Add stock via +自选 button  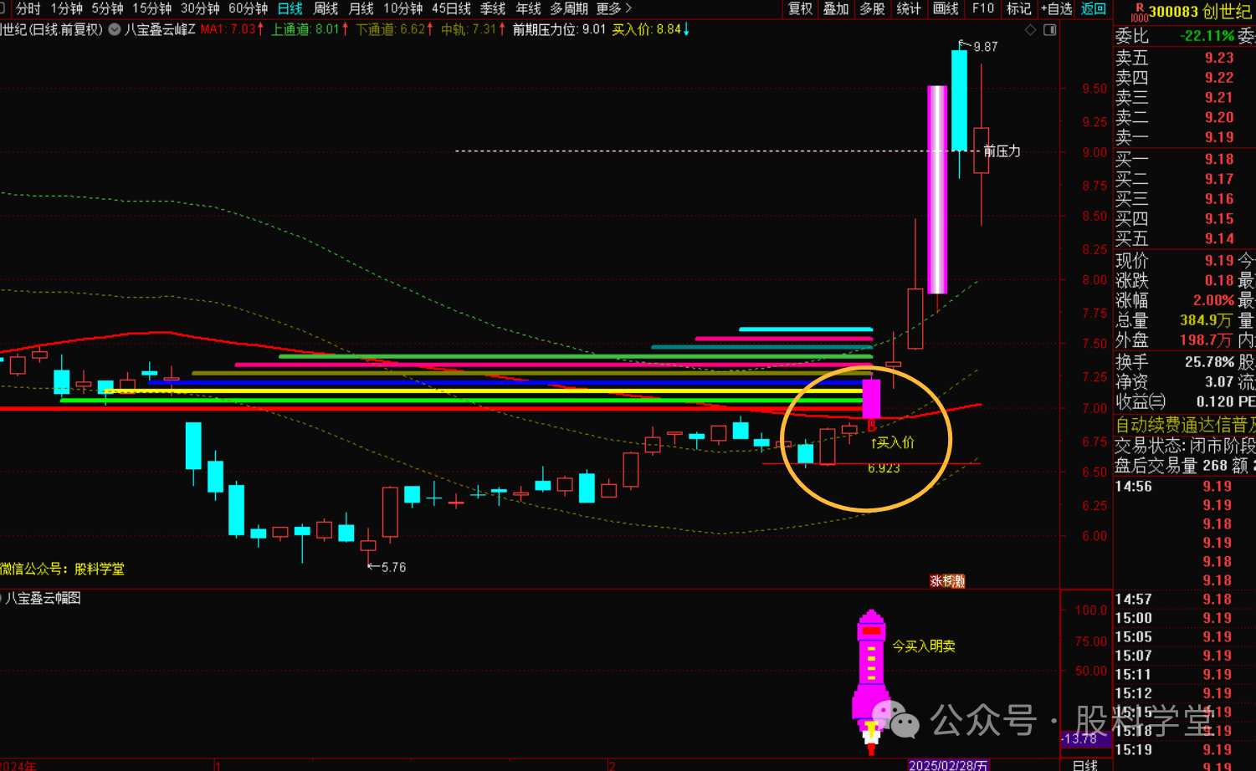click(x=1056, y=8)
